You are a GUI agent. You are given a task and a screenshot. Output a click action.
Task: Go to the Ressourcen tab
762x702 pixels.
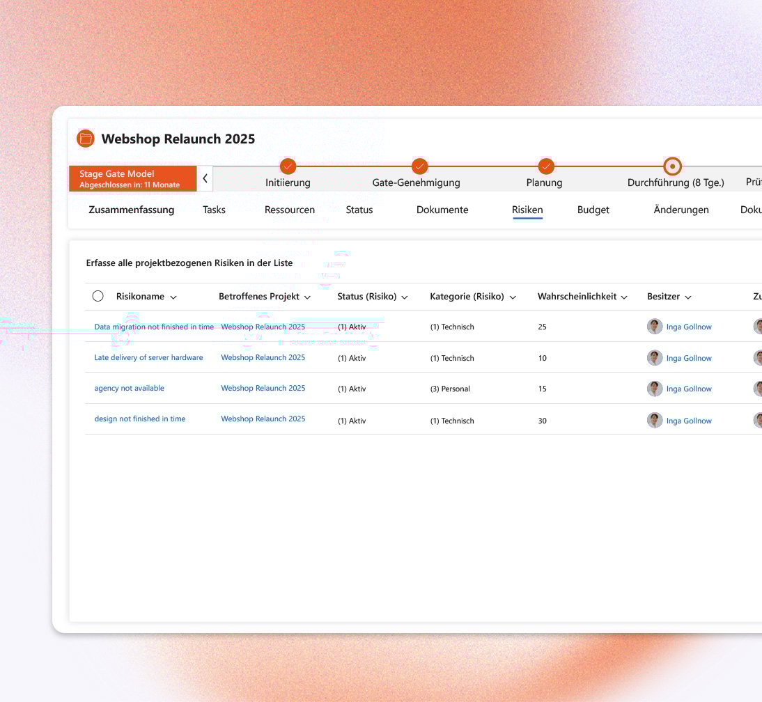[290, 210]
